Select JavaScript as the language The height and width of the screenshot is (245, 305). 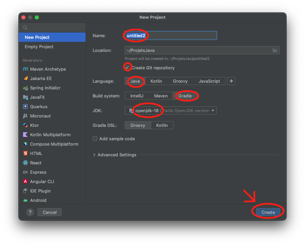(209, 81)
